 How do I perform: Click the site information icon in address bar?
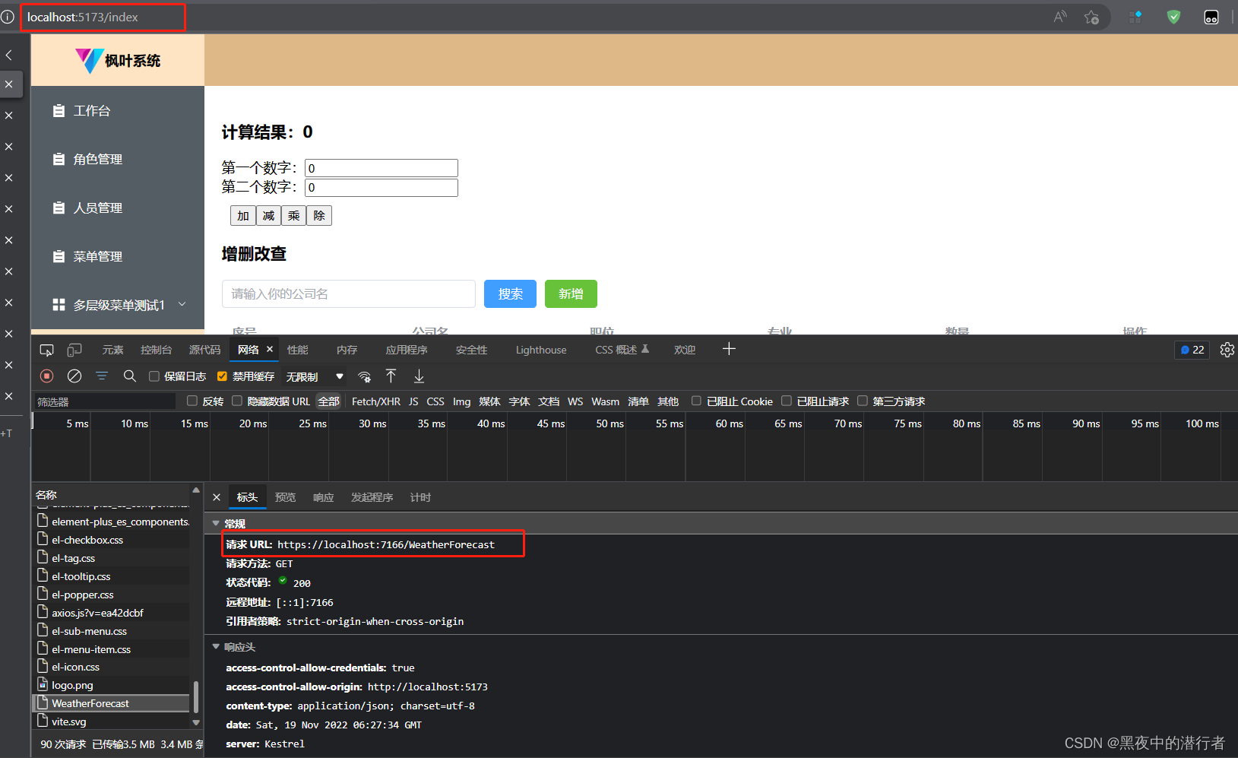pyautogui.click(x=8, y=17)
